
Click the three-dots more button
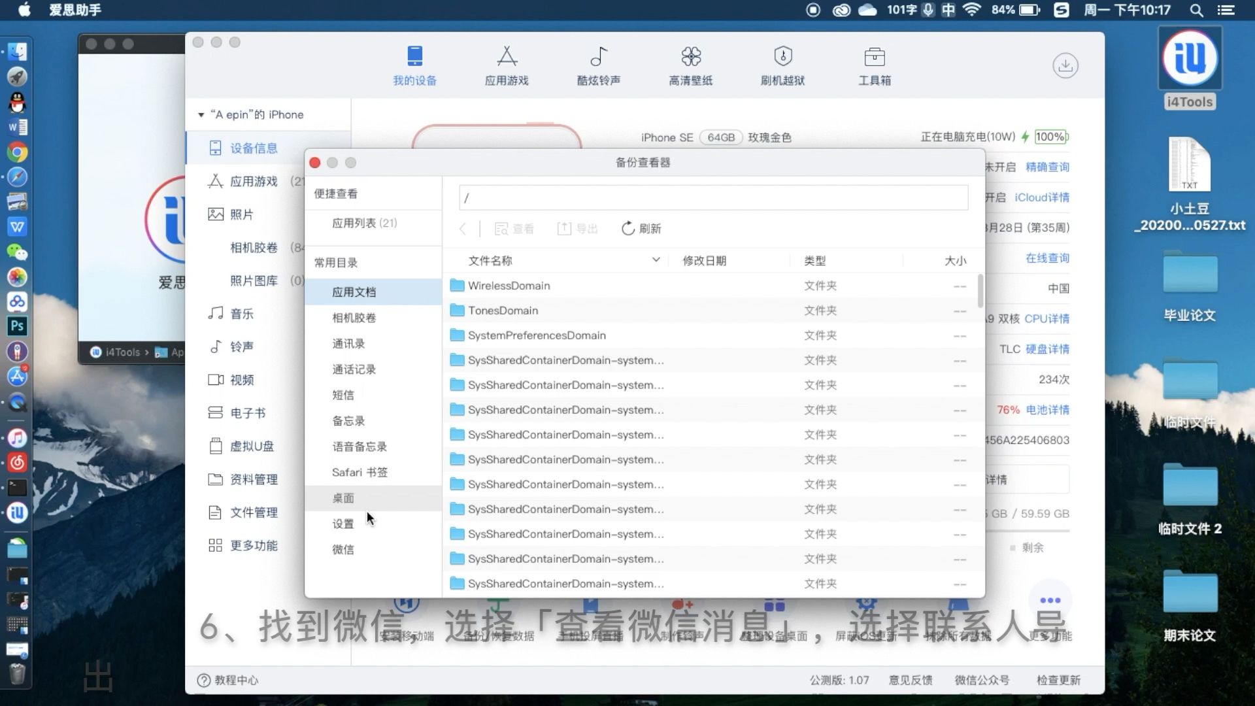click(x=1050, y=600)
